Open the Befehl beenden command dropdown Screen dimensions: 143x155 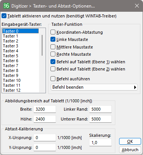pyautogui.click(x=94, y=87)
